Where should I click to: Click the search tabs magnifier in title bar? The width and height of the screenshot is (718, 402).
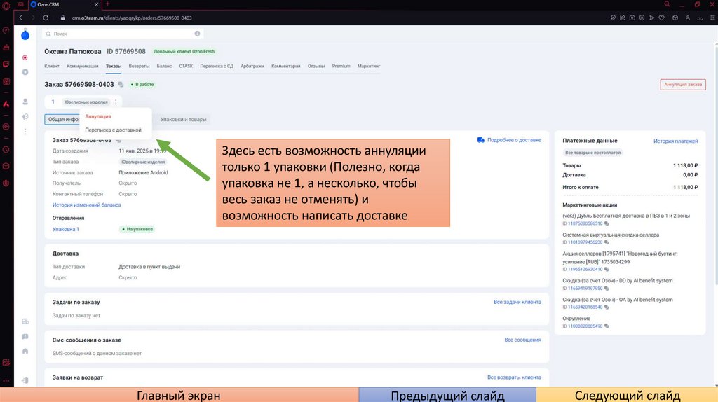pos(667,4)
